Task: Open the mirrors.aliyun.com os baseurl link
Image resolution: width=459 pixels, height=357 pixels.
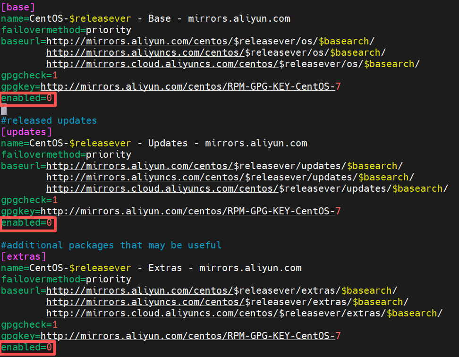Action: click(210, 41)
